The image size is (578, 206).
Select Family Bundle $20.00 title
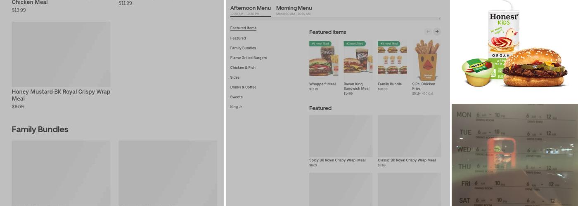point(390,84)
